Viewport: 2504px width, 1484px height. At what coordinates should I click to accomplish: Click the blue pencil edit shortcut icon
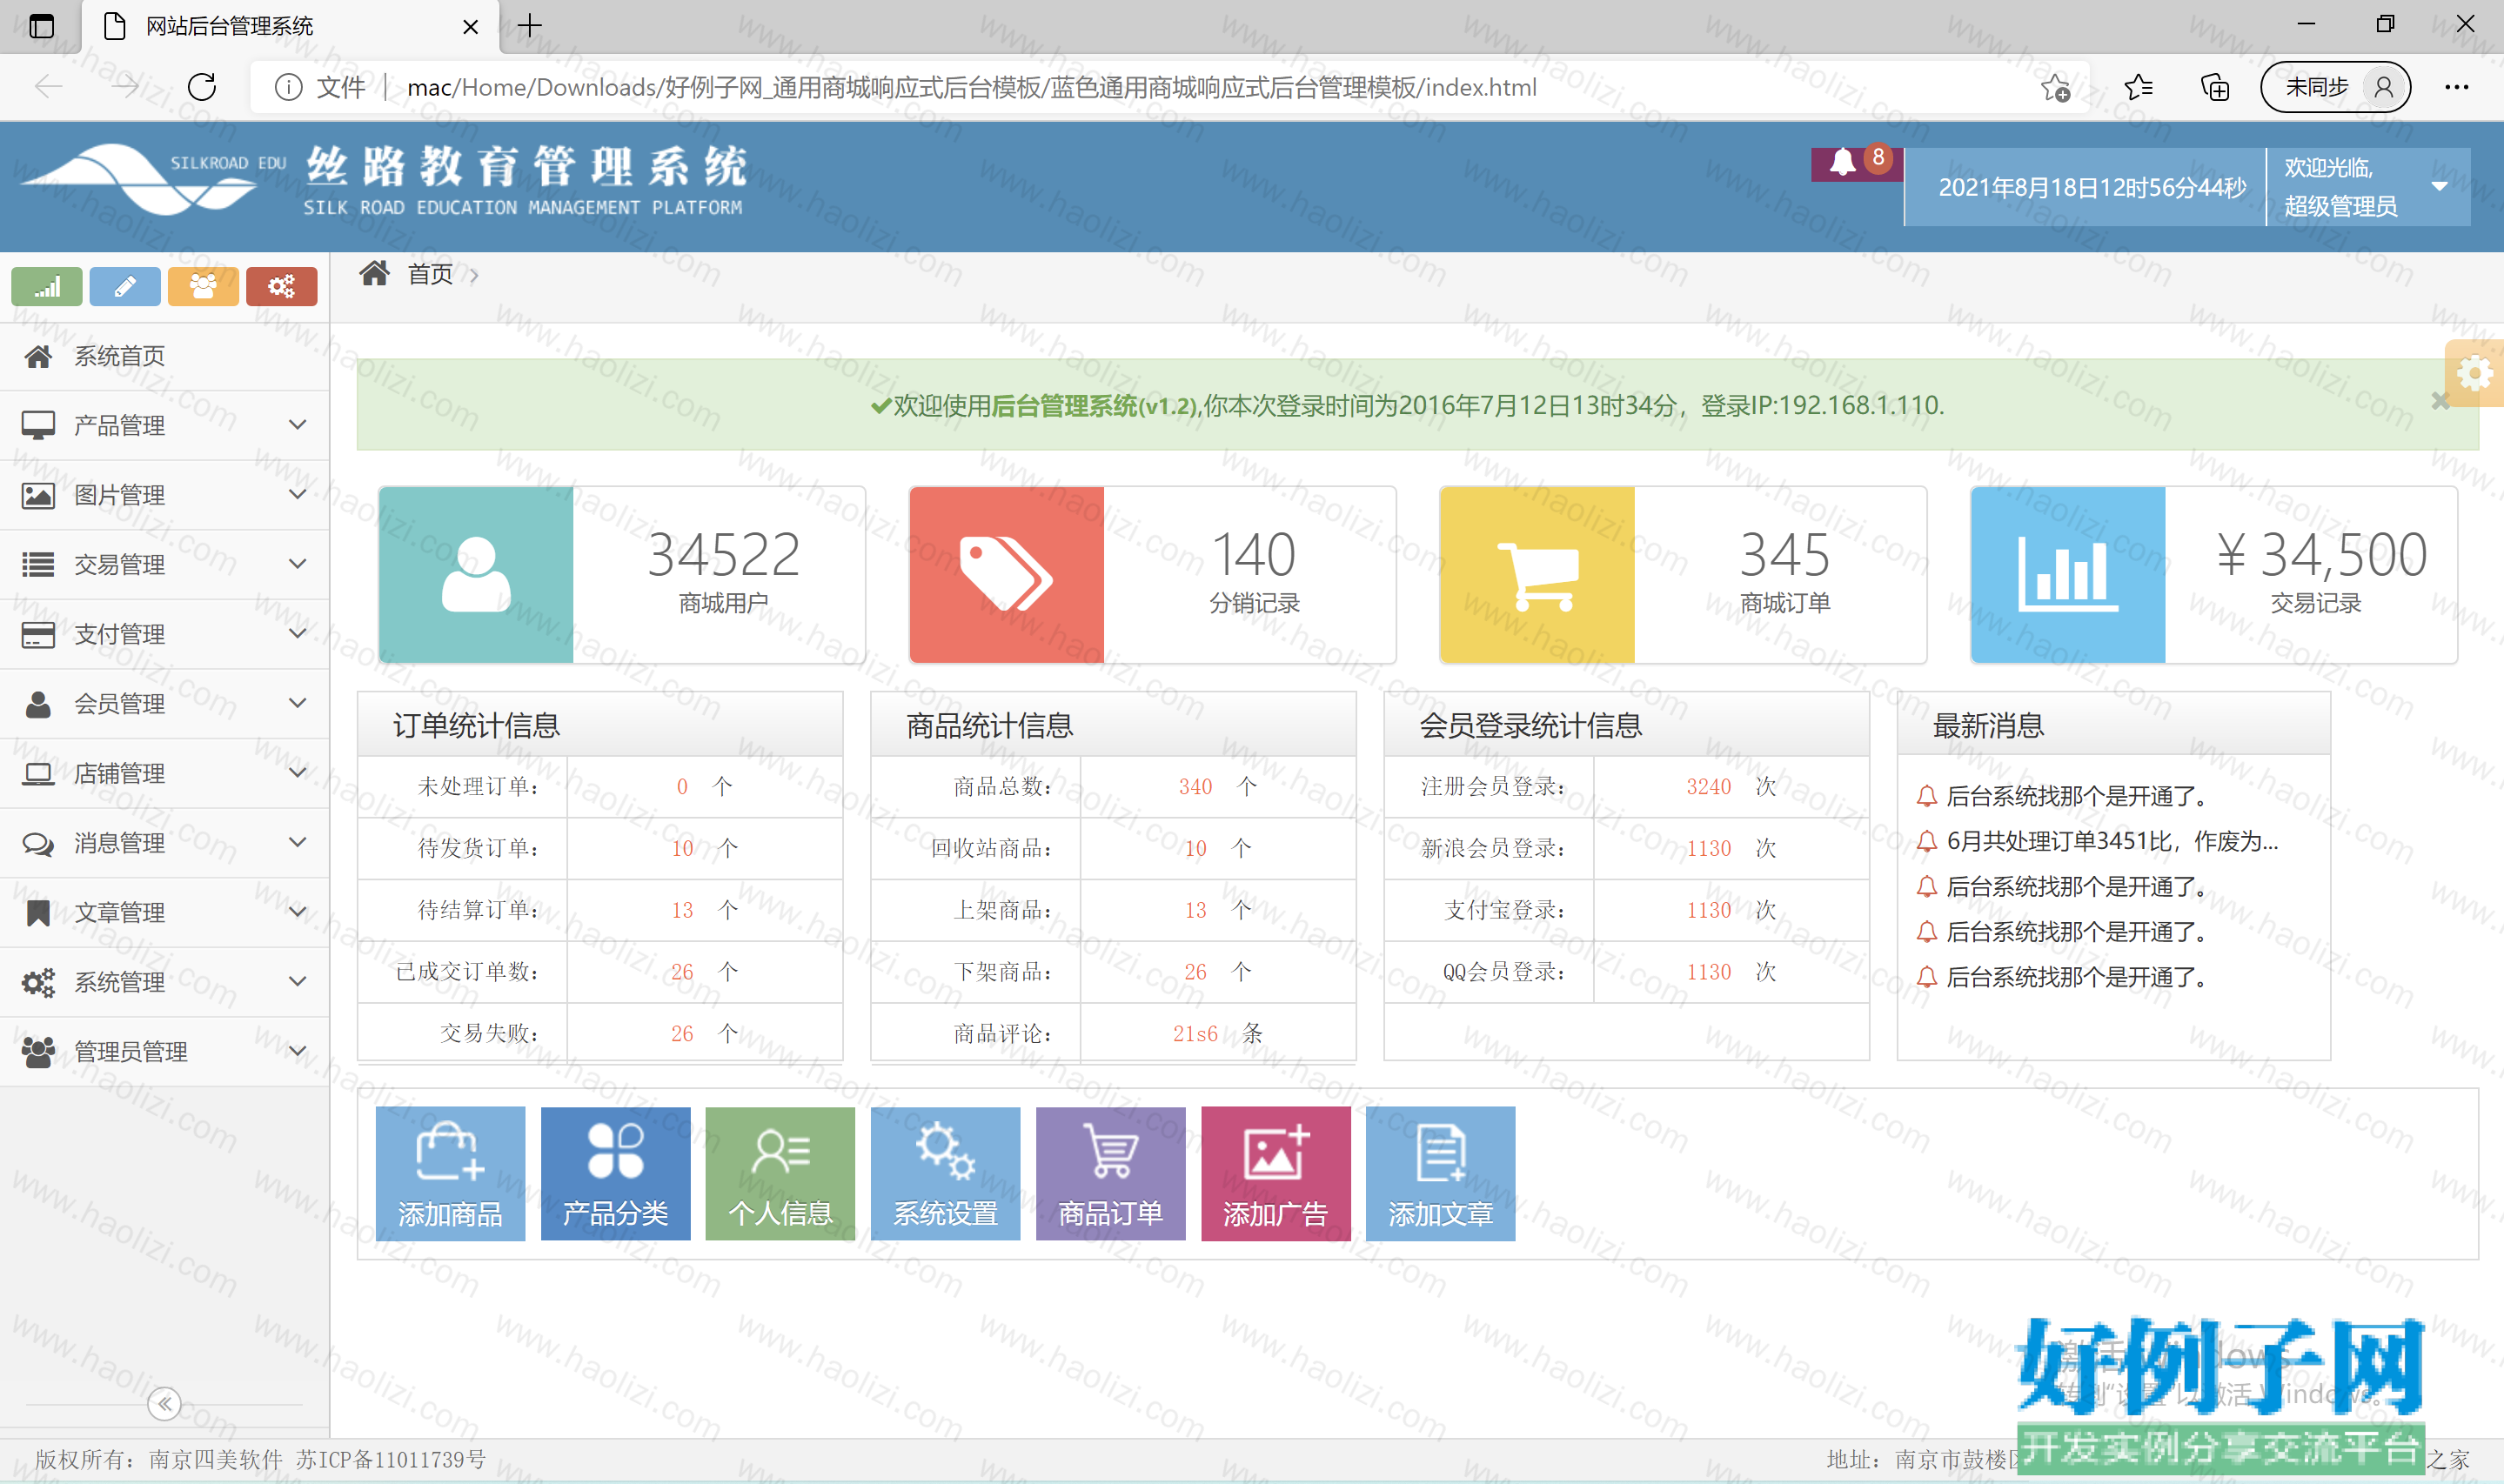125,287
